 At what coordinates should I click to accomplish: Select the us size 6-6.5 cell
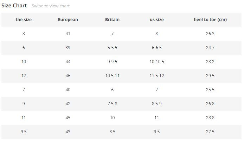[x=156, y=48]
